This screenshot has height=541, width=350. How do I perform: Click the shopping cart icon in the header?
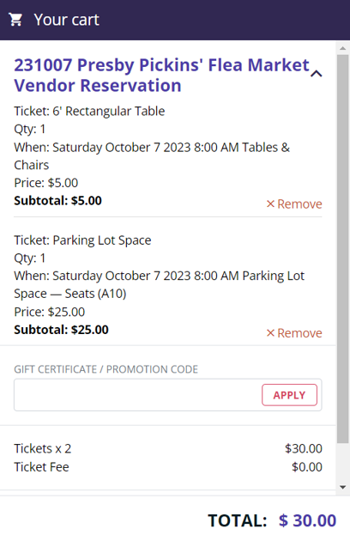coord(15,20)
